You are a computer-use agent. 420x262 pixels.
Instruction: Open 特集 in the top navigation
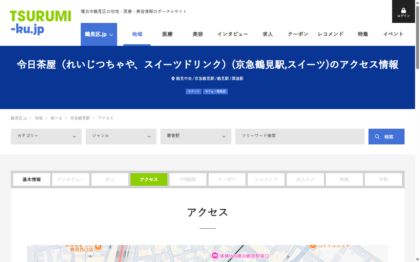[x=363, y=34]
